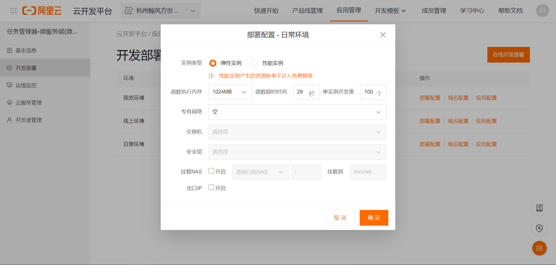The width and height of the screenshot is (556, 265).
Task: Click 域名配置 link for 预发环境
Action: click(458, 98)
